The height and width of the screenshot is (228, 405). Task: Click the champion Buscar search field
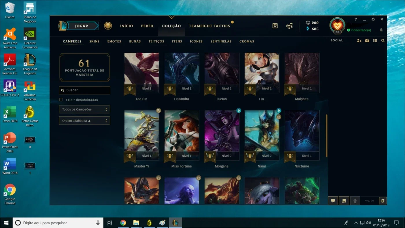click(x=84, y=90)
